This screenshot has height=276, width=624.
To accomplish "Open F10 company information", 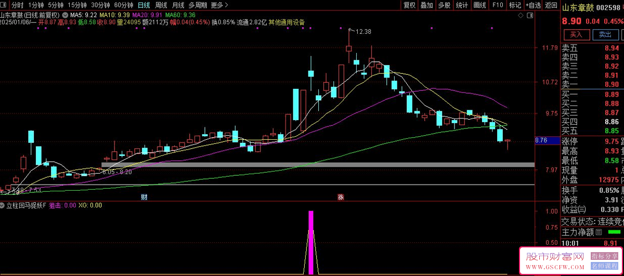I will tap(498, 5).
